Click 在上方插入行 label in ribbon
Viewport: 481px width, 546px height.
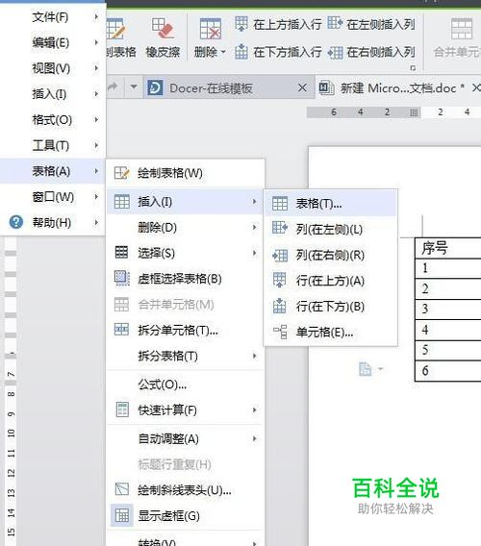[x=288, y=24]
